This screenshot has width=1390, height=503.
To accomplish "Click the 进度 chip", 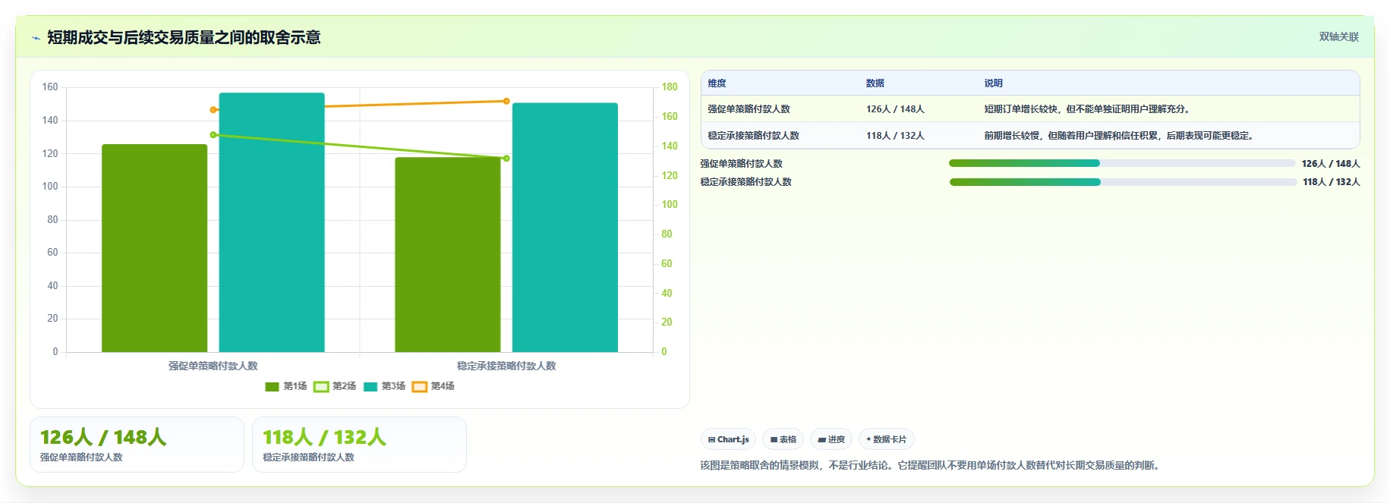I will point(831,439).
